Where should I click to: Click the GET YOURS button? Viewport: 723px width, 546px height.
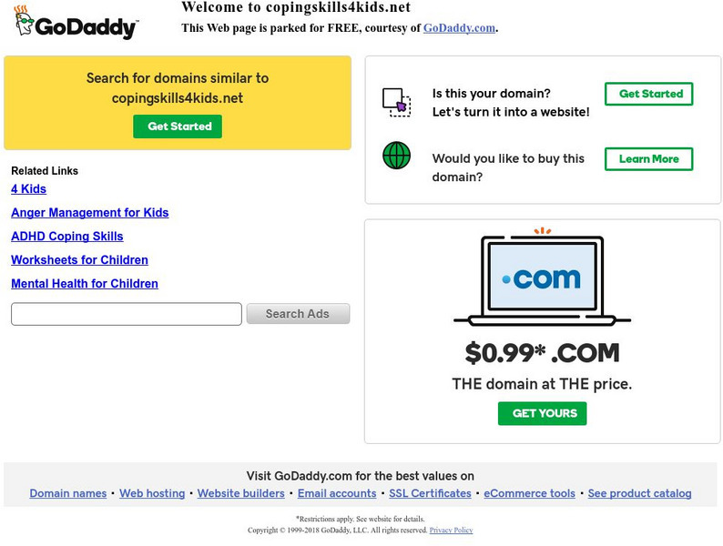coord(542,413)
